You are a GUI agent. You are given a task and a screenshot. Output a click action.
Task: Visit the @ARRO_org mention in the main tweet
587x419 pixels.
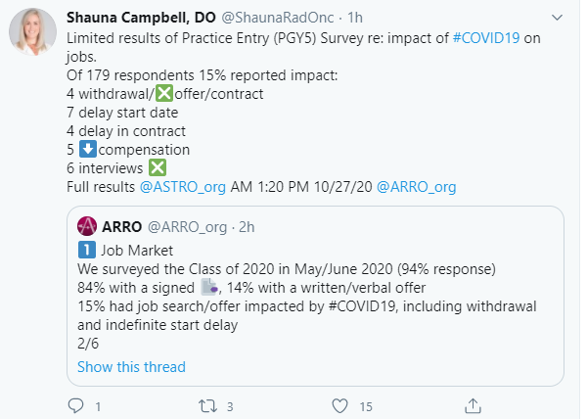coord(416,185)
